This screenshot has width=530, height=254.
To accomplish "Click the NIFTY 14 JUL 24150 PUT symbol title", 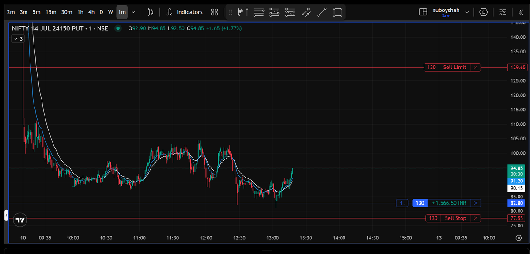I will (x=60, y=29).
